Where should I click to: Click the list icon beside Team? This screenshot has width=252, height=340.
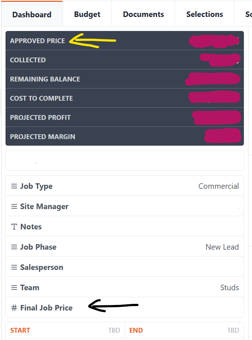[x=14, y=288]
